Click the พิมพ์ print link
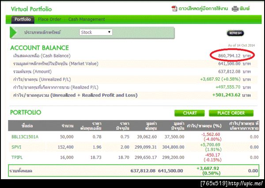 click(x=244, y=8)
